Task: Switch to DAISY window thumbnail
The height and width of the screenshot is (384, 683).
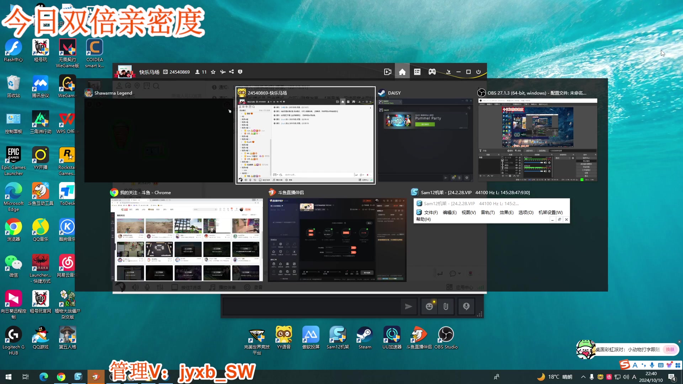Action: 425,140
